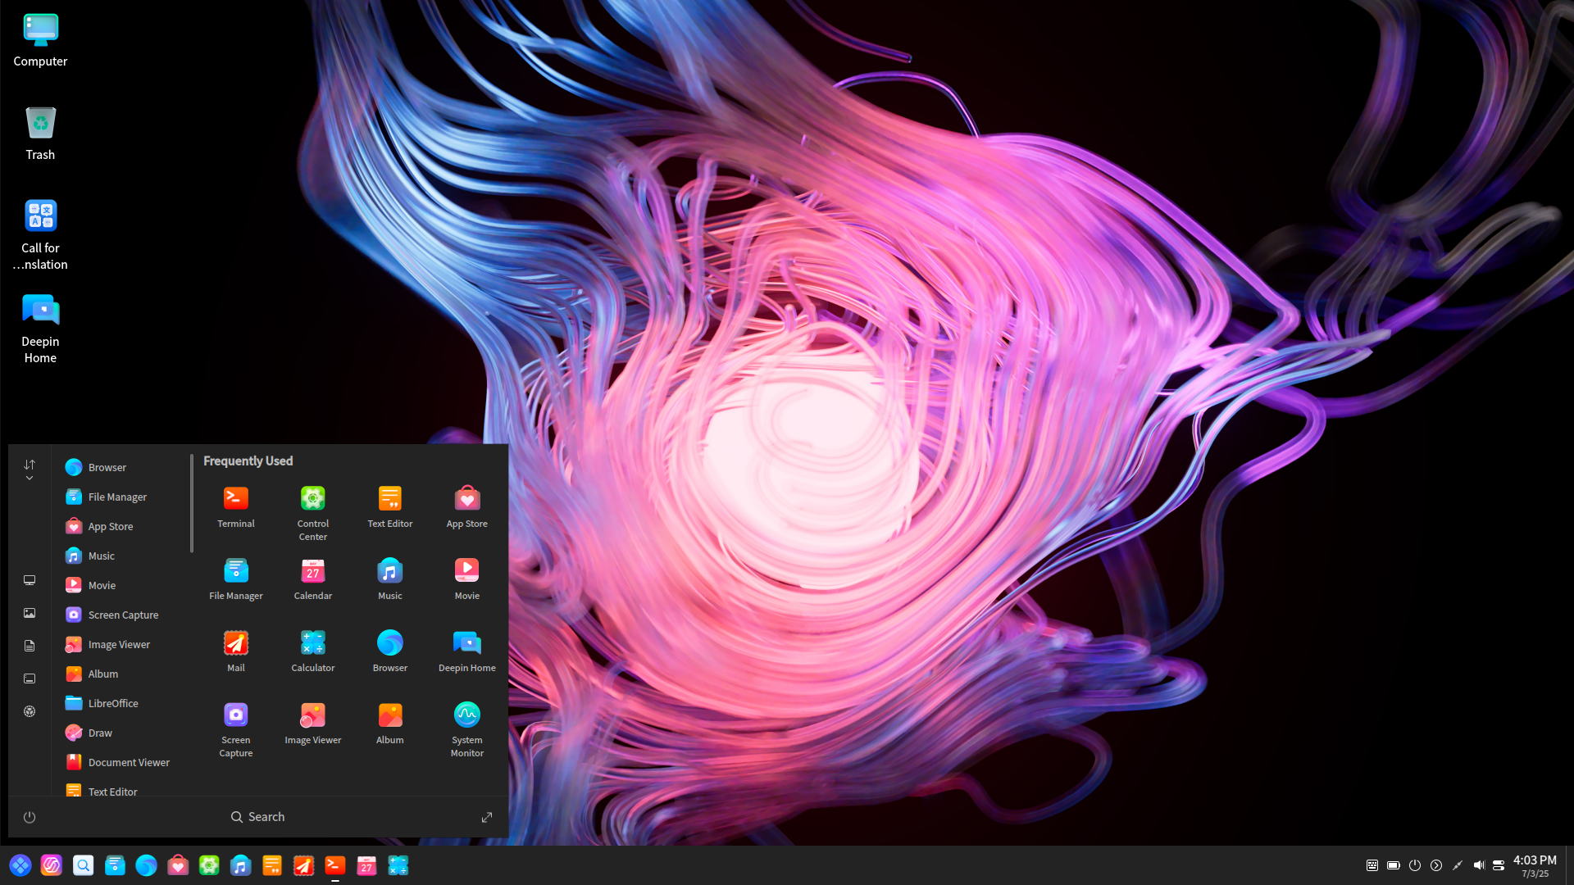Open the volume tray icon
This screenshot has width=1574, height=885.
pos(1479,865)
